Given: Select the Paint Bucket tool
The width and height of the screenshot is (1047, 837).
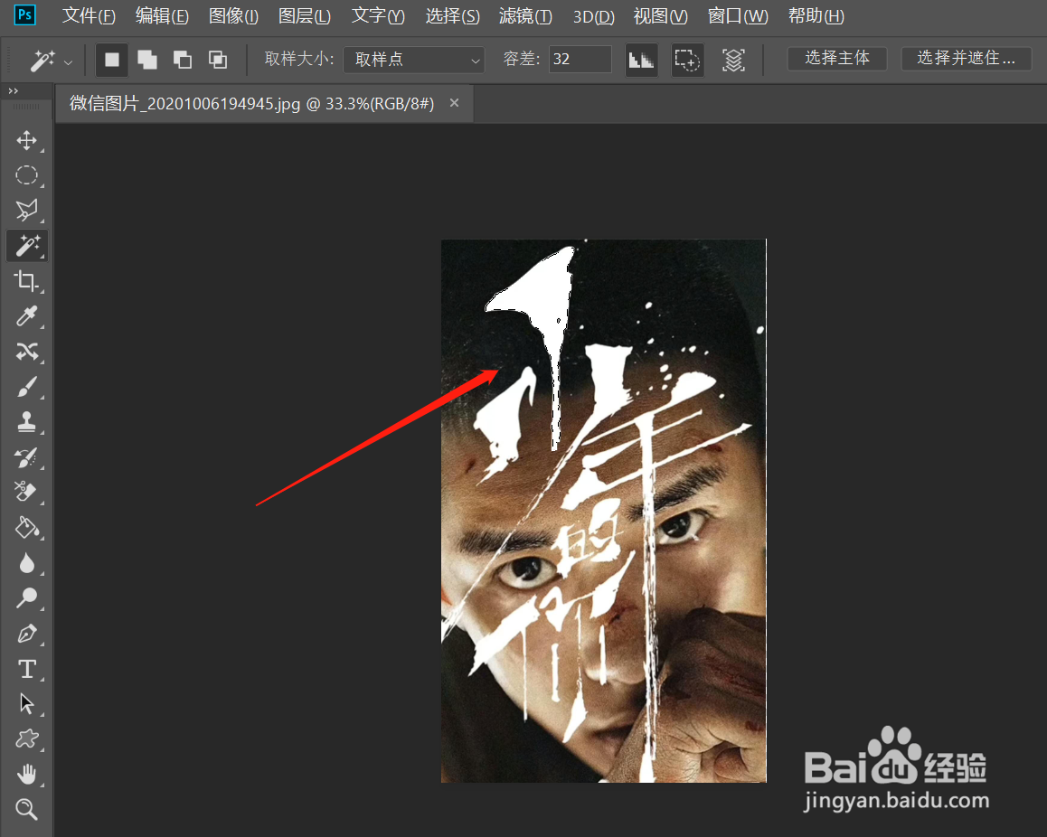Looking at the screenshot, I should (x=27, y=527).
